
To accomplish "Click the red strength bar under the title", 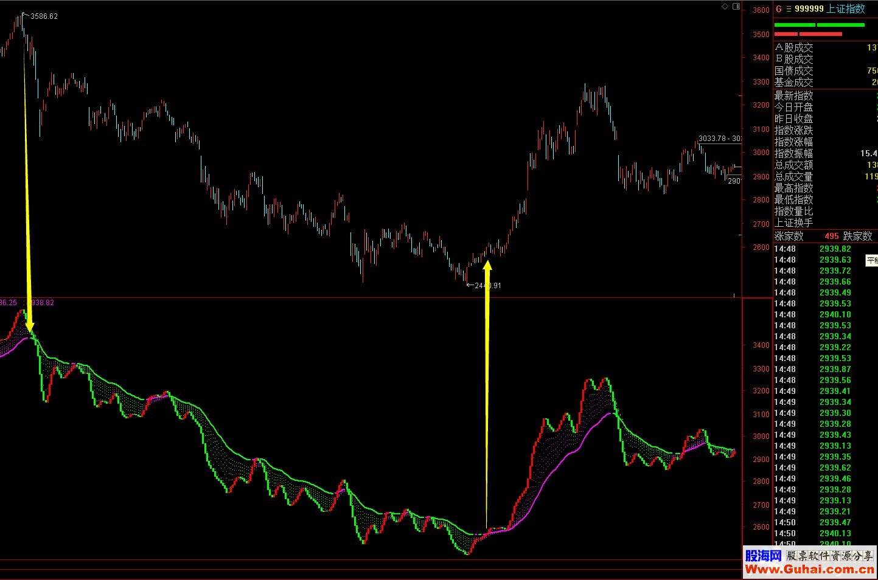I will tap(808, 34).
